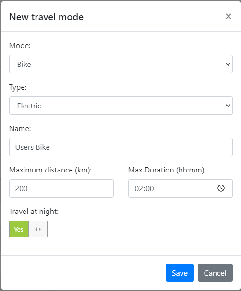This screenshot has height=291, width=241.
Task: Click the Maximum distance field showing 200
Action: click(61, 188)
